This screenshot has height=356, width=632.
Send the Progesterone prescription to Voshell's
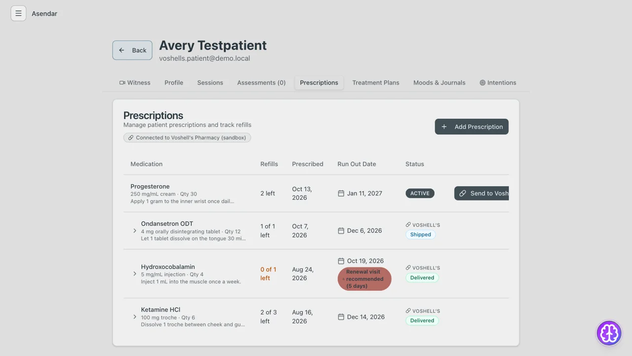pyautogui.click(x=481, y=193)
